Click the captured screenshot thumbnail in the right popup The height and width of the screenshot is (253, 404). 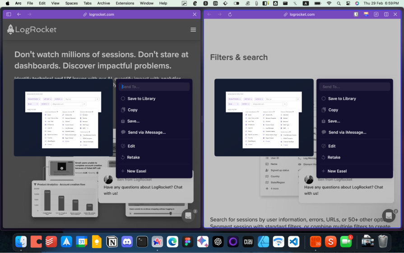(264, 117)
